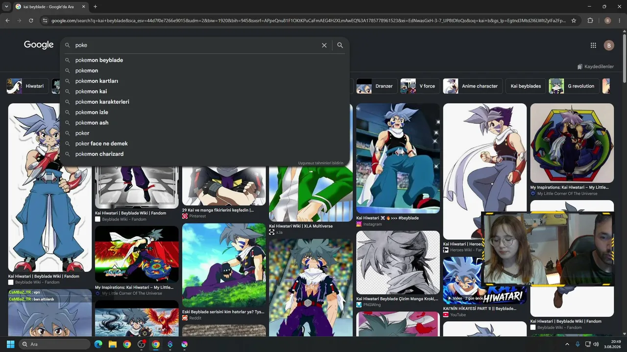Image resolution: width=627 pixels, height=352 pixels.
Task: Go back with the browser back arrow
Action: point(7,21)
